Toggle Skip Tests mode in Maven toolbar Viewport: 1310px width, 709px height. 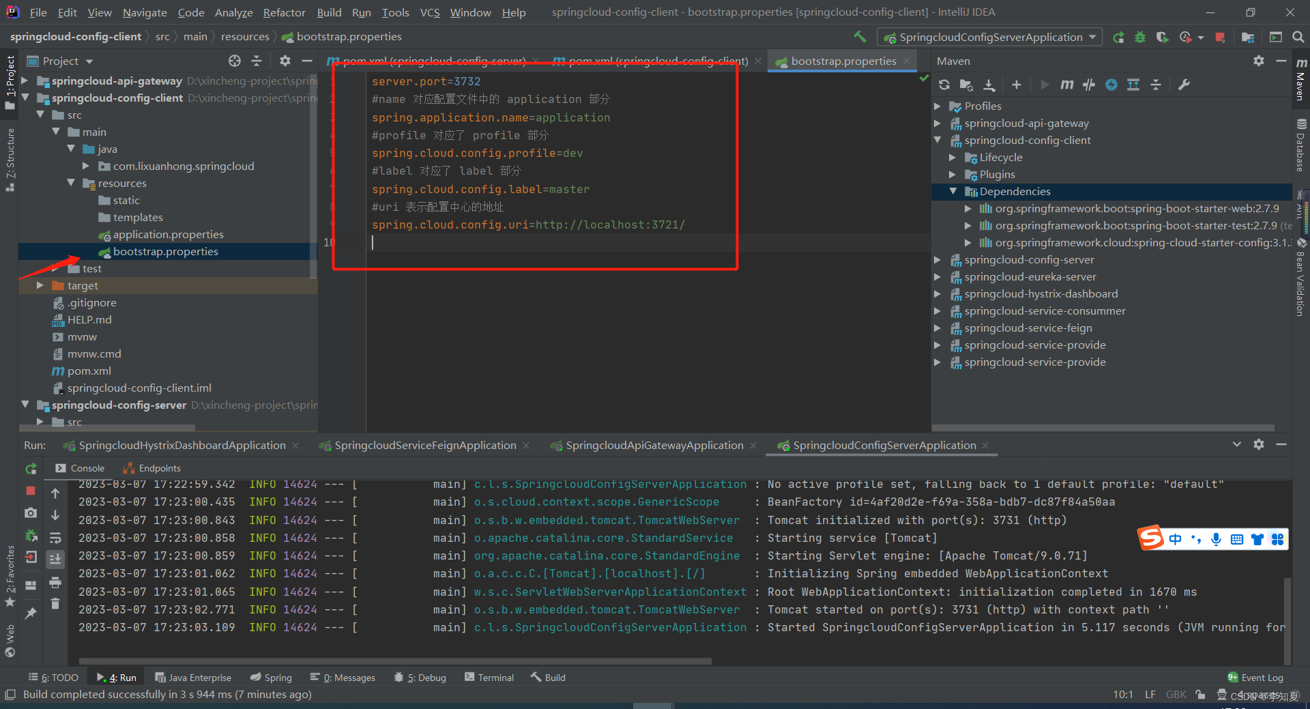pos(1111,85)
